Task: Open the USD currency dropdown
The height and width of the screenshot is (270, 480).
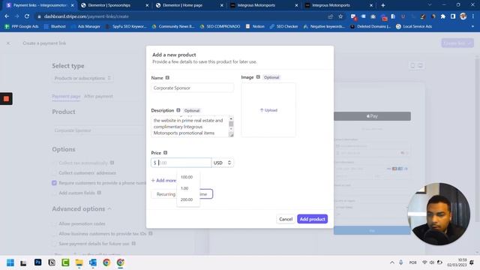Action: coord(222,163)
